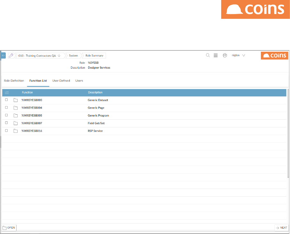Click the System breadcrumb

(x=73, y=56)
